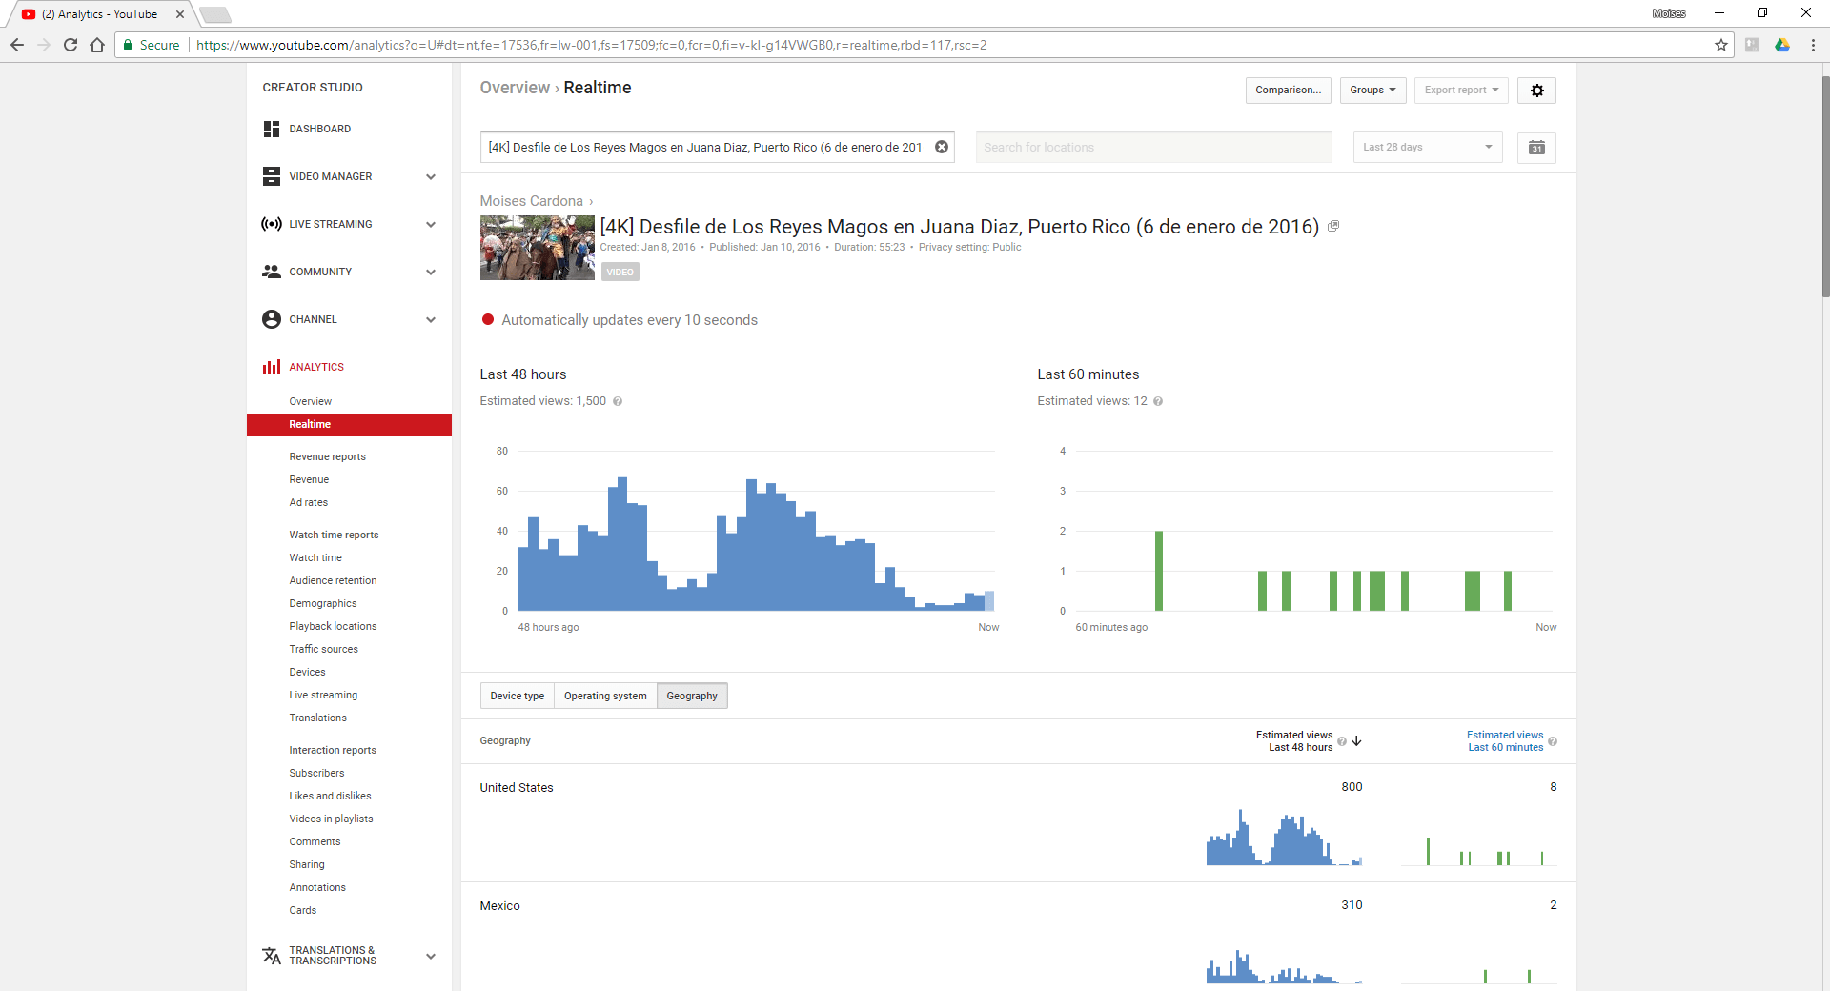Open the Last 28 days dropdown

coord(1427,148)
